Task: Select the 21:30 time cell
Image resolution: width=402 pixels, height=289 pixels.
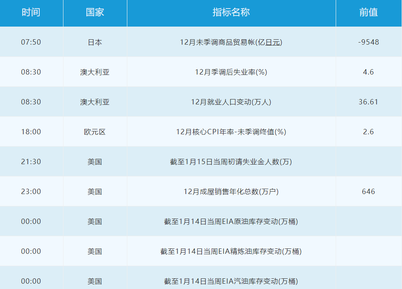Action: pos(31,162)
